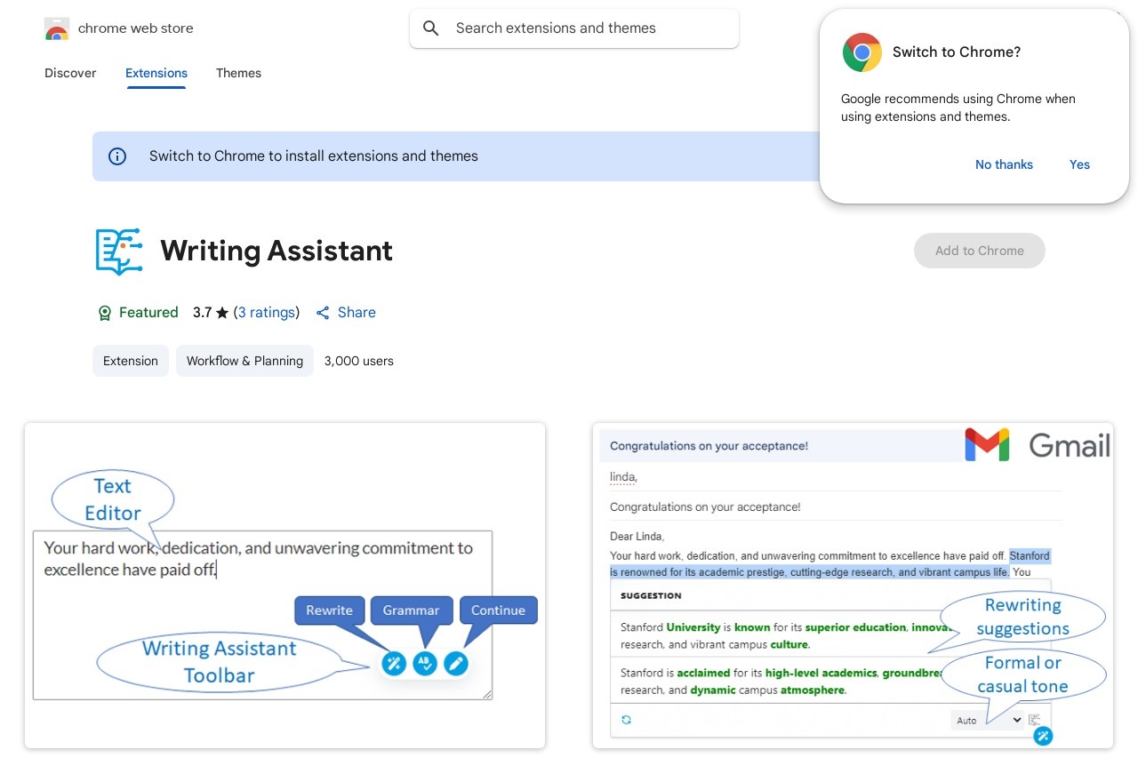
Task: Click the chrome web store title text
Action: point(136,28)
